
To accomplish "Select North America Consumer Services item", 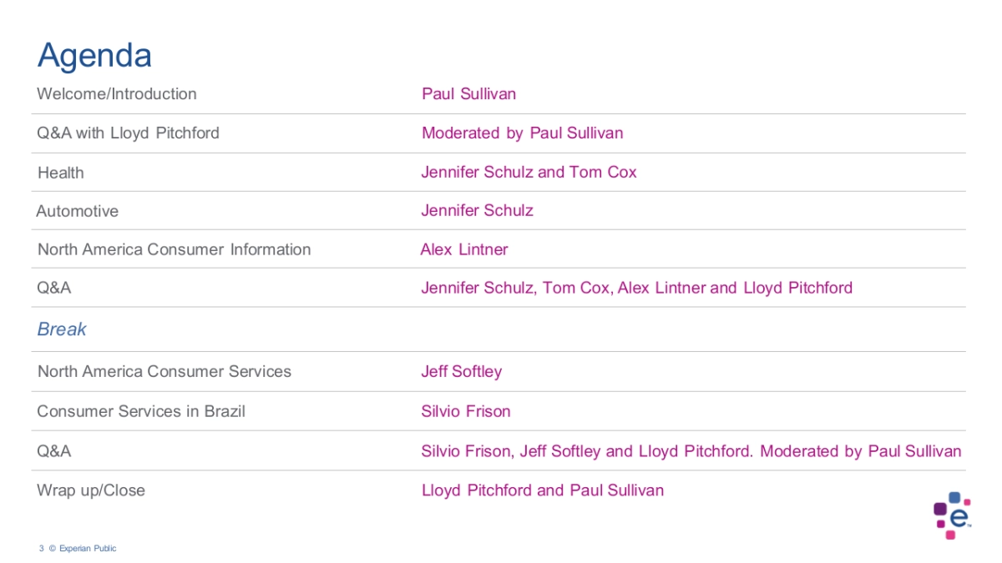I will (x=164, y=372).
